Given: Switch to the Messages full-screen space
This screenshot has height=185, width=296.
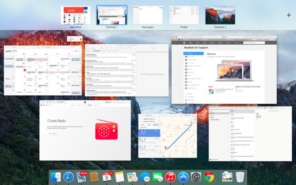Looking at the screenshot, I should tap(148, 15).
